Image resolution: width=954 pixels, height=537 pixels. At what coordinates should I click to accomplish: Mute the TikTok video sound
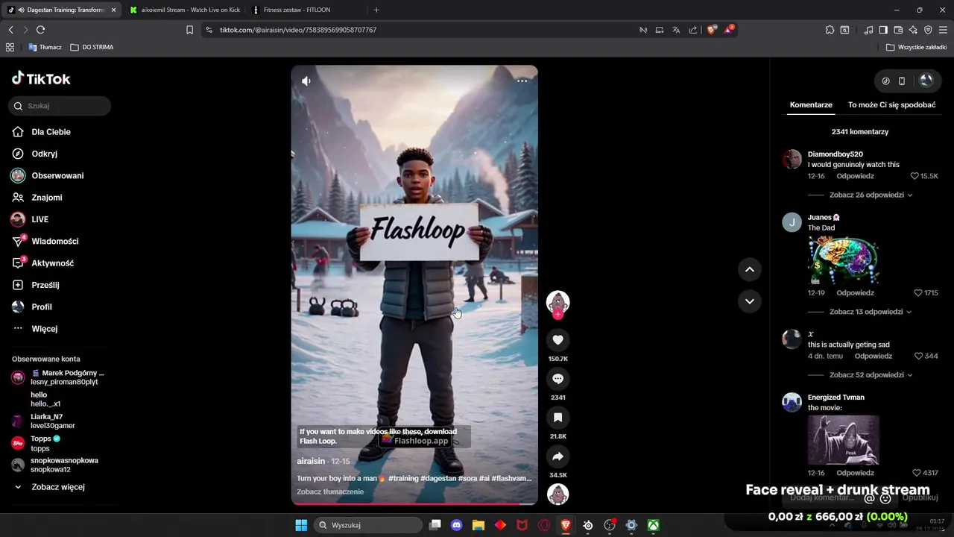[306, 81]
